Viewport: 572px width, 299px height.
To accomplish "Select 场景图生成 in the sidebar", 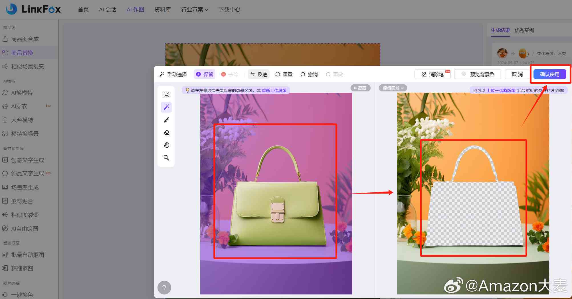I will click(x=29, y=187).
